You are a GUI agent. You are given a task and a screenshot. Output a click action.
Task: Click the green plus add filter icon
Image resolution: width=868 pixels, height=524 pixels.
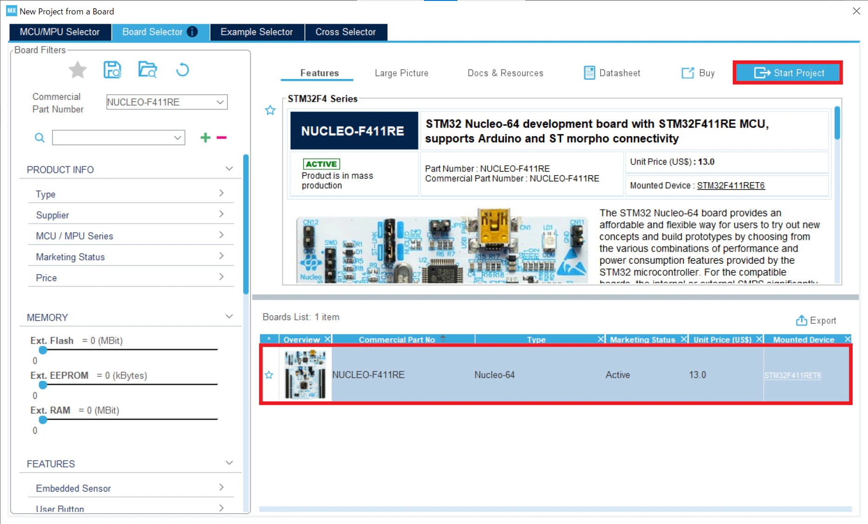click(205, 138)
